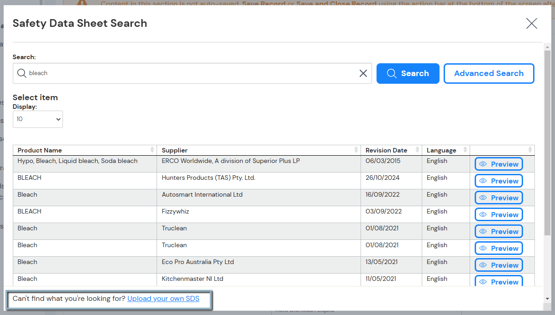Preview the Kitchenmaster NI Ltd bleach SDS
The width and height of the screenshot is (555, 315).
click(x=498, y=281)
